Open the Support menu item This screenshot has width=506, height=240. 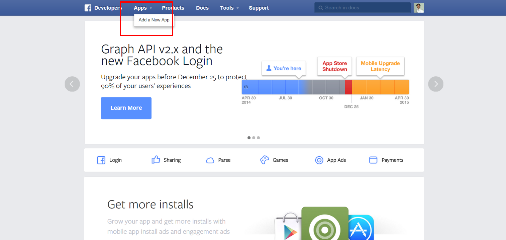(x=259, y=8)
